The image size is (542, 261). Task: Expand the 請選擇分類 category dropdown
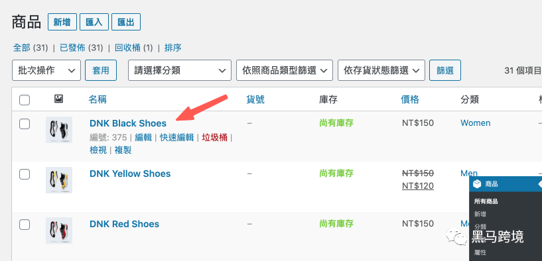[180, 70]
